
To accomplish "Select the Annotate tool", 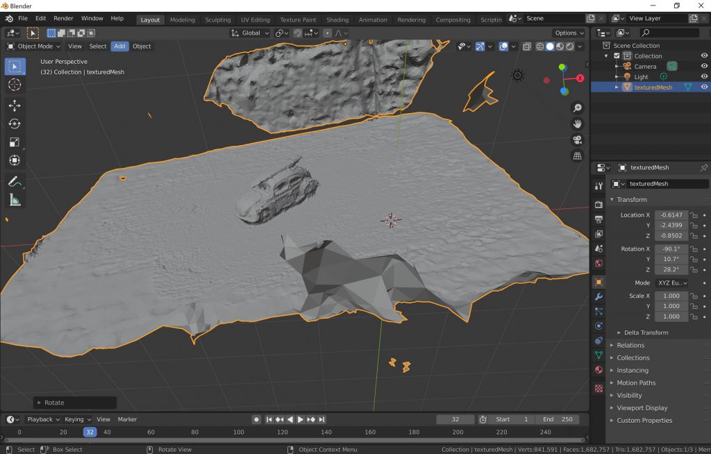I will point(15,182).
